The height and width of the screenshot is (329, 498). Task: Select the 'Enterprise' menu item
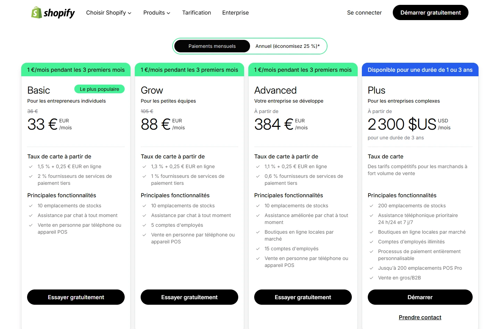[235, 12]
